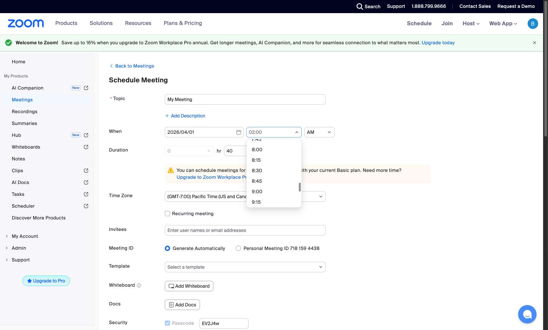Click the yellow warning icon

(171, 170)
